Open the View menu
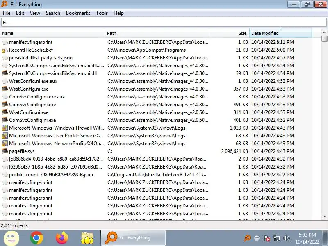328x246 pixels. 35,13
